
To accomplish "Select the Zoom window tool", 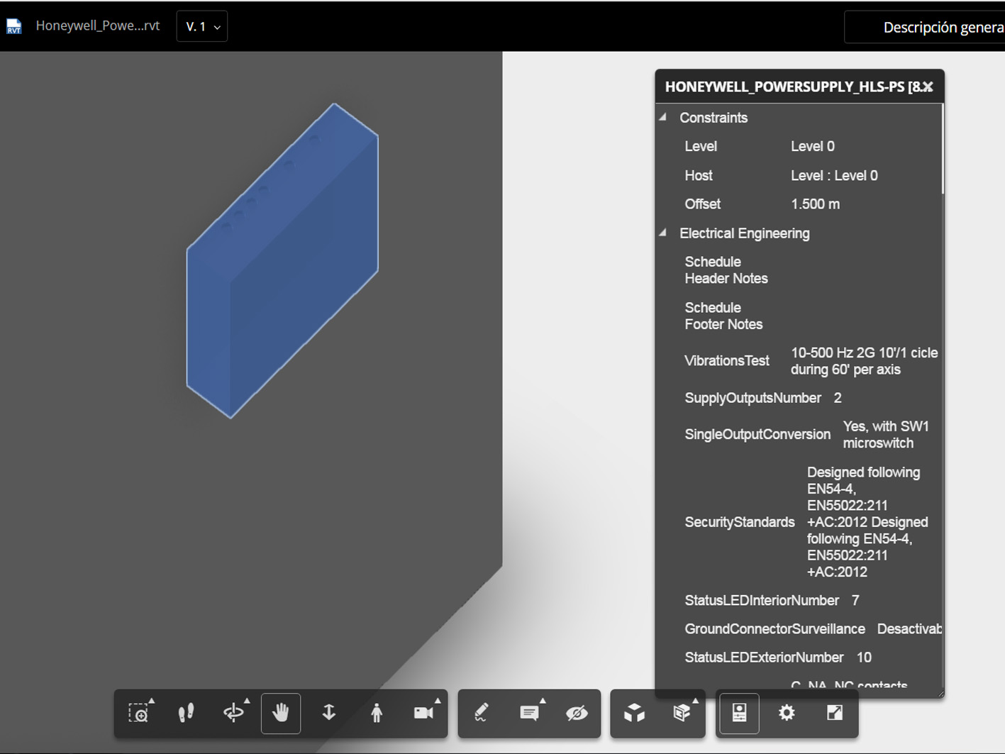I will (138, 713).
